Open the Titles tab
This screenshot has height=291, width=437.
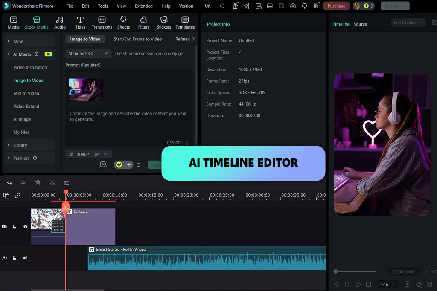pos(80,23)
